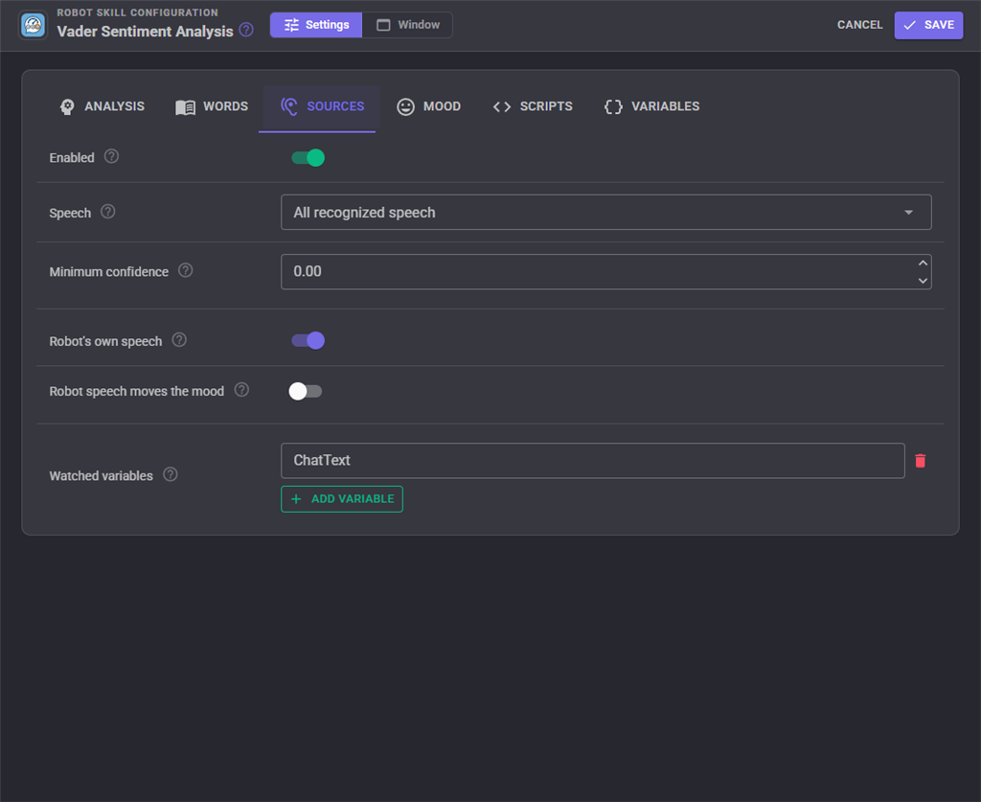The image size is (981, 802).
Task: Open the Variables tab
Action: coord(651,106)
